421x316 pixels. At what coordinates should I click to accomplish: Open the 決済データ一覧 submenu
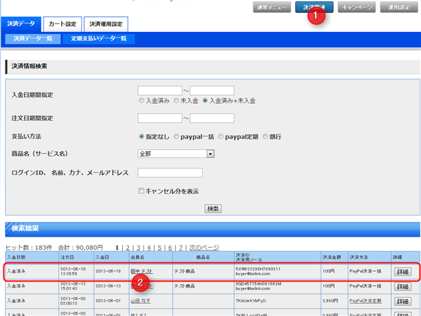pos(33,39)
